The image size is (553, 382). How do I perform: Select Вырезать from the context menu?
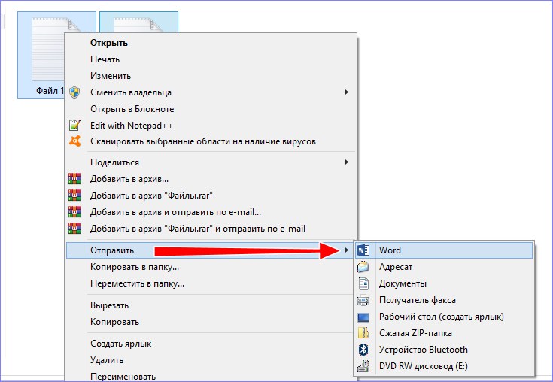pyautogui.click(x=211, y=305)
